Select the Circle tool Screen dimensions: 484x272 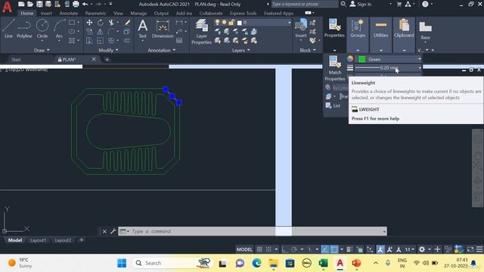pos(42,29)
